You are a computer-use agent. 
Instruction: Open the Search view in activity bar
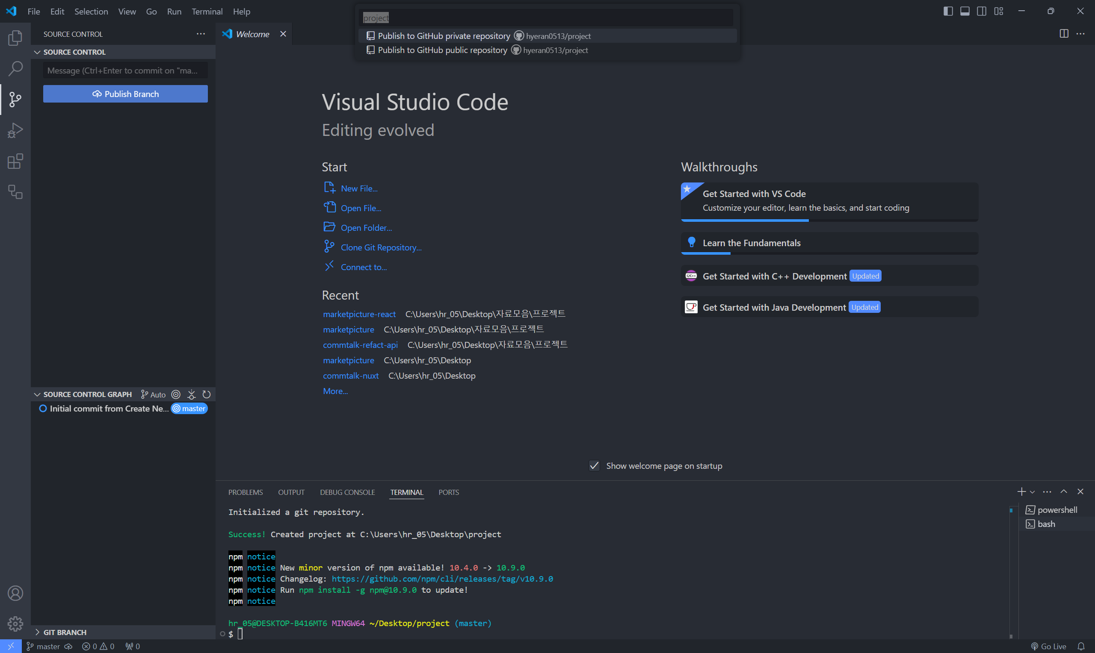point(15,69)
